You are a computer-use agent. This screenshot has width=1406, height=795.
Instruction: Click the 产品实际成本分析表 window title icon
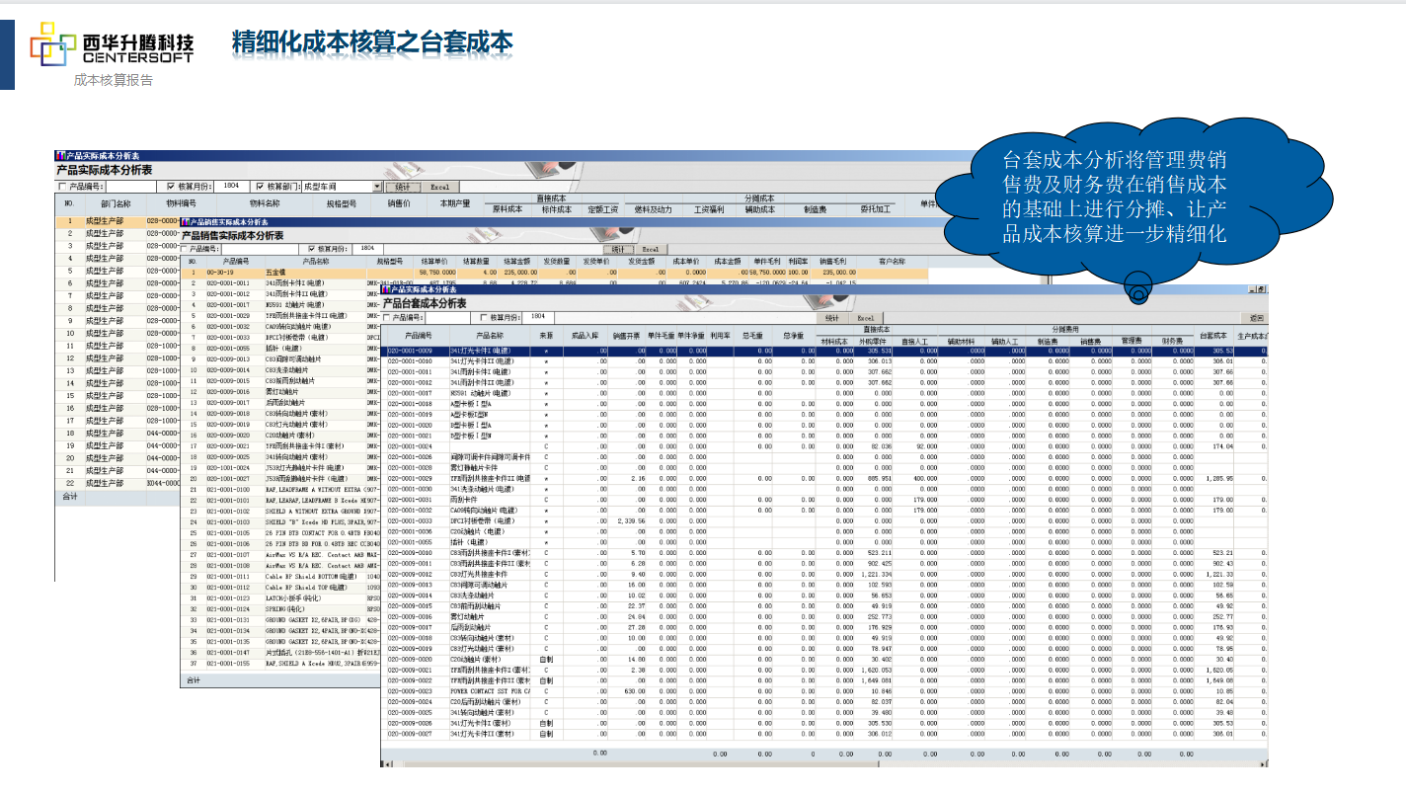pyautogui.click(x=60, y=156)
